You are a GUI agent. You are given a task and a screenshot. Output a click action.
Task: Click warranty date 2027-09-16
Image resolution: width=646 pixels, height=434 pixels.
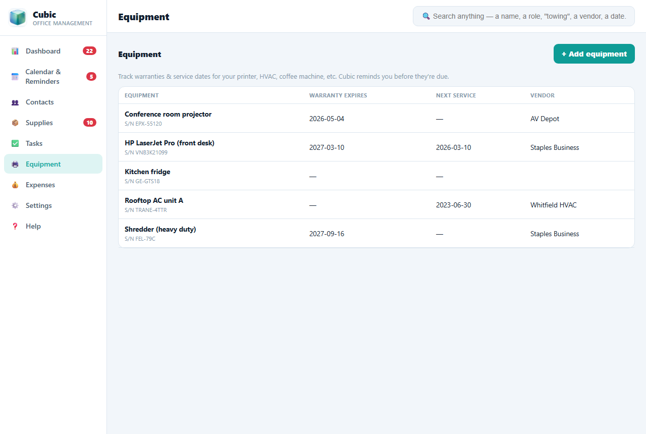(x=327, y=234)
